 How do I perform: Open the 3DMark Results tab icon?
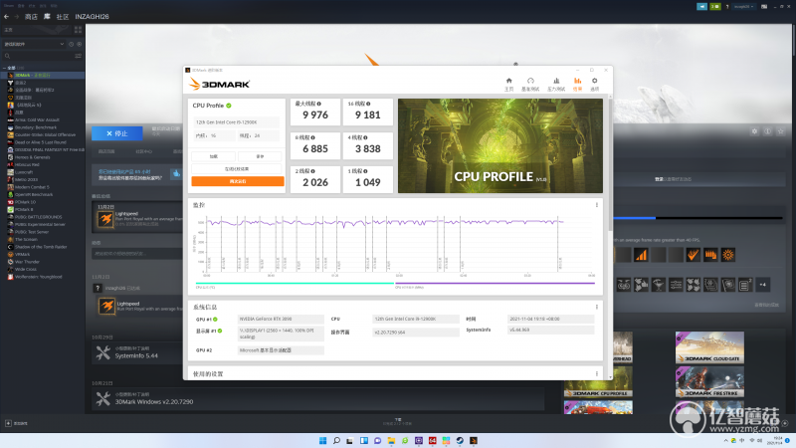[577, 84]
